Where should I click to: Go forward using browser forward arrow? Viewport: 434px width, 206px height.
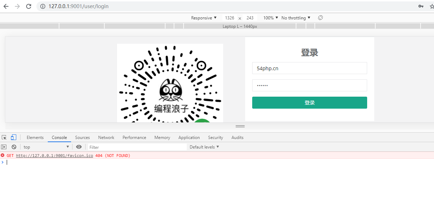[17, 6]
